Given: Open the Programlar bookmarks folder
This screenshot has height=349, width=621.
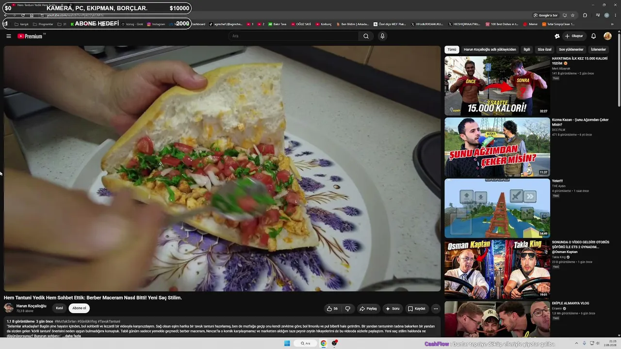Looking at the screenshot, I should 43,24.
